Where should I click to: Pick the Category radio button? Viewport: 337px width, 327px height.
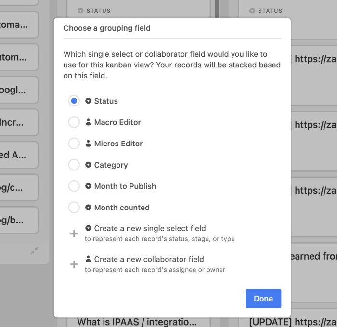pyautogui.click(x=74, y=165)
